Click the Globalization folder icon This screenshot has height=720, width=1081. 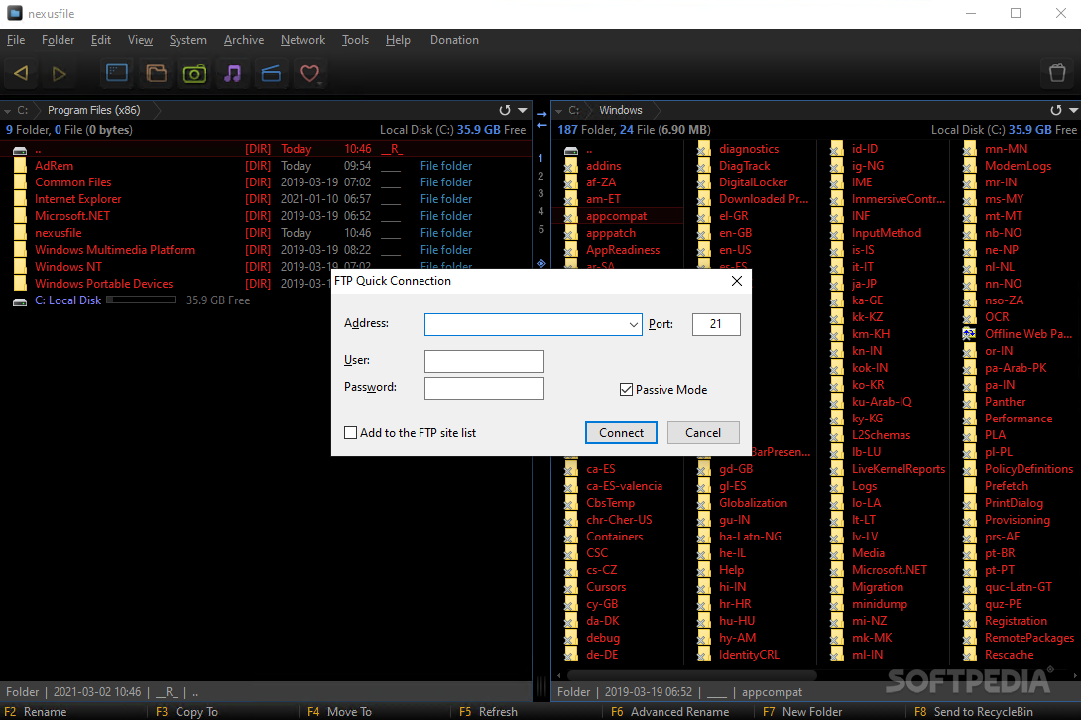(704, 504)
